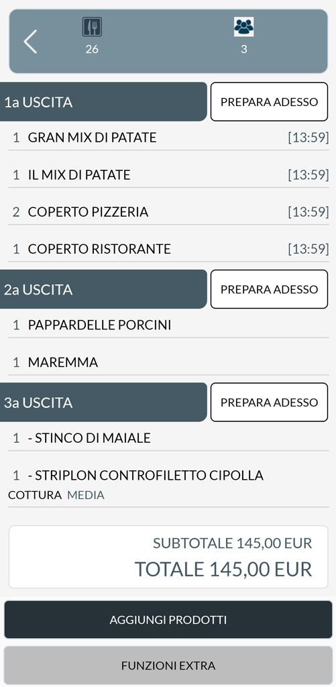Tap the Cottura Media modifier
The height and width of the screenshot is (687, 336).
pos(56,496)
